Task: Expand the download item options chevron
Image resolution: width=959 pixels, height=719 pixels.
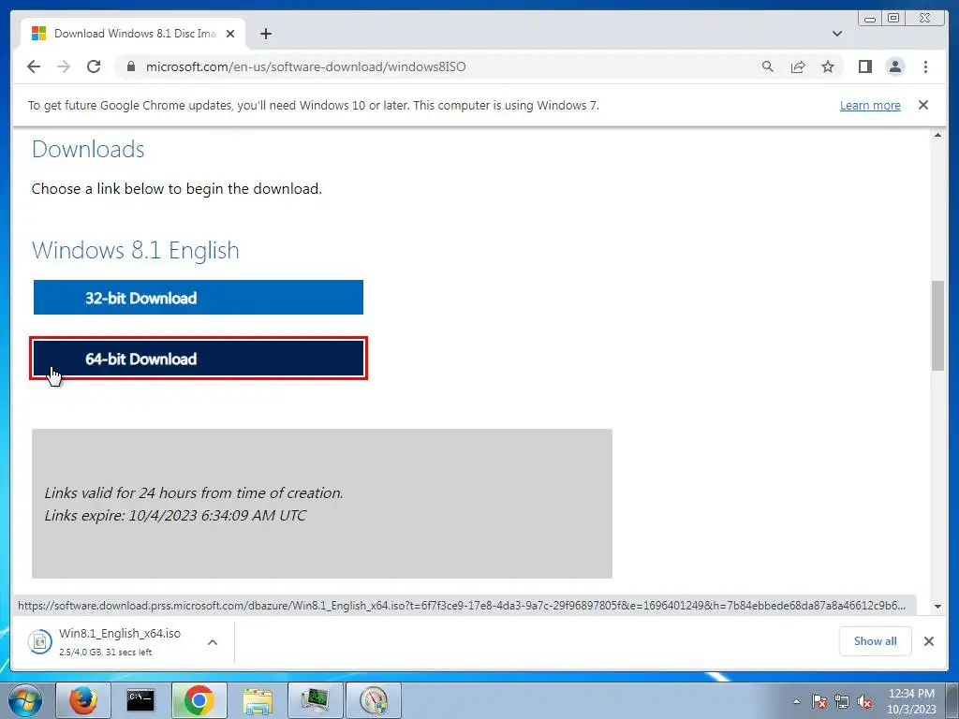Action: tap(213, 642)
